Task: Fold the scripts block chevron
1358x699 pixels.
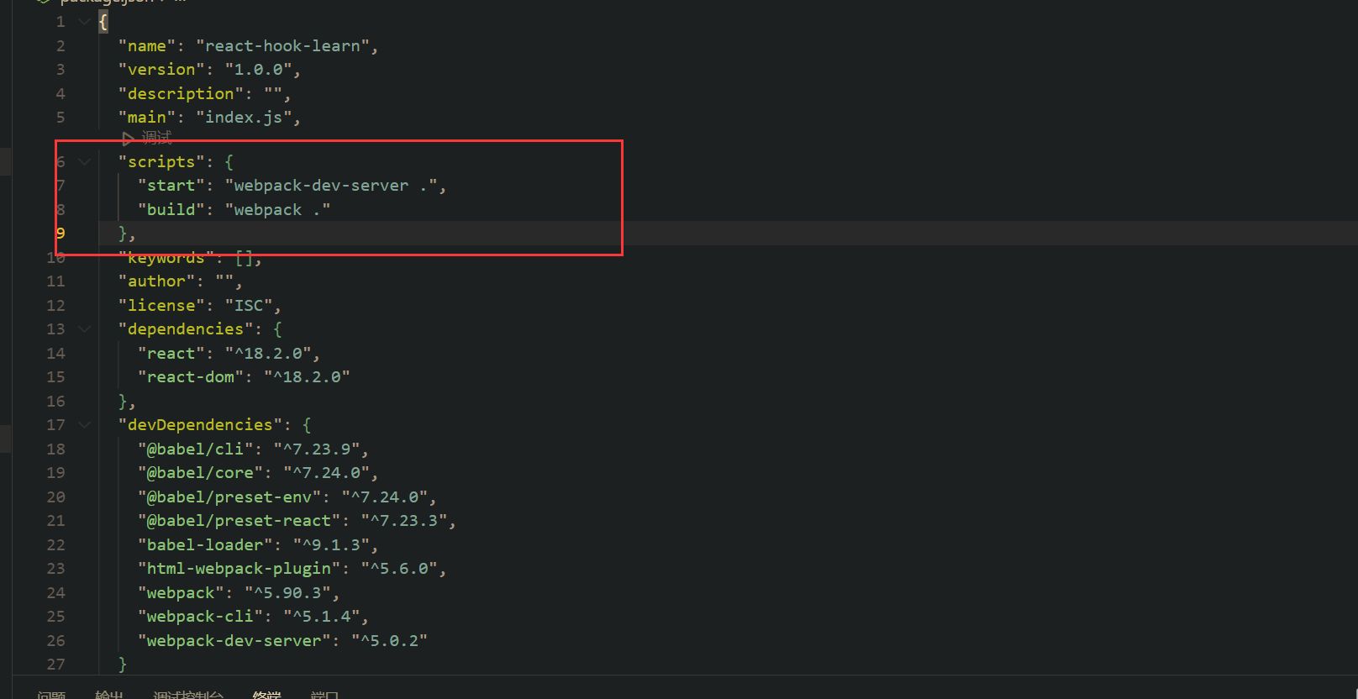Action: [x=84, y=161]
